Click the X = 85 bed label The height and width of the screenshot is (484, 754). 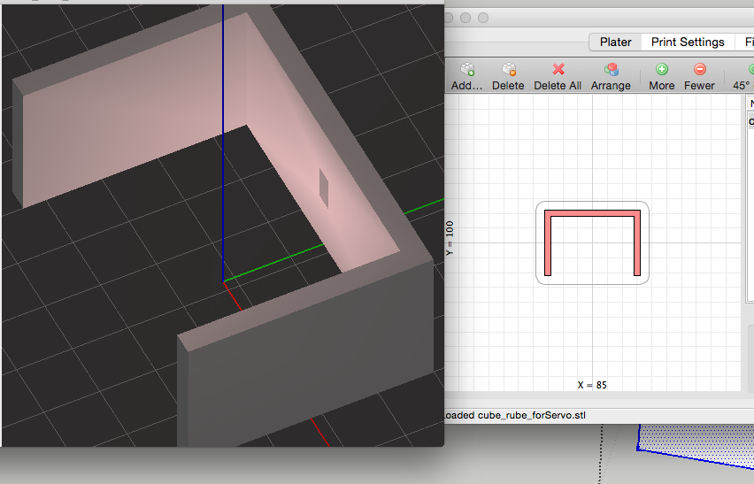(592, 385)
